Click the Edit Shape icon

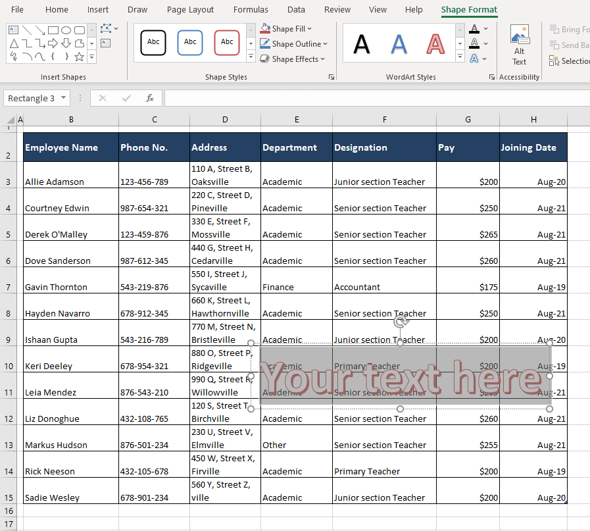[x=105, y=28]
